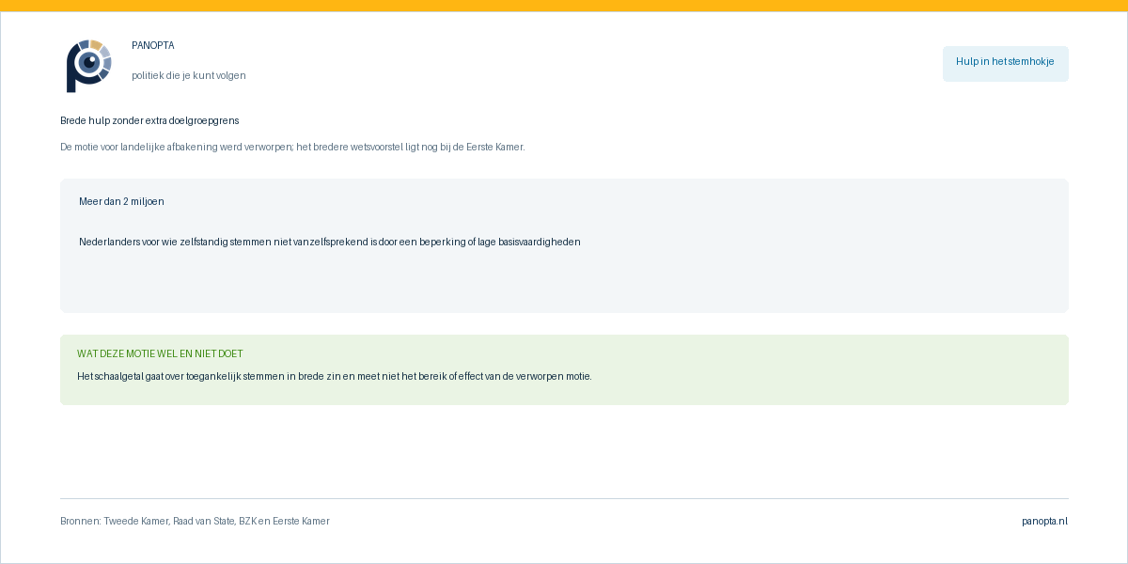Screen dimensions: 1128x564
Task: Click the Panopta eye logo icon
Action: (x=88, y=66)
